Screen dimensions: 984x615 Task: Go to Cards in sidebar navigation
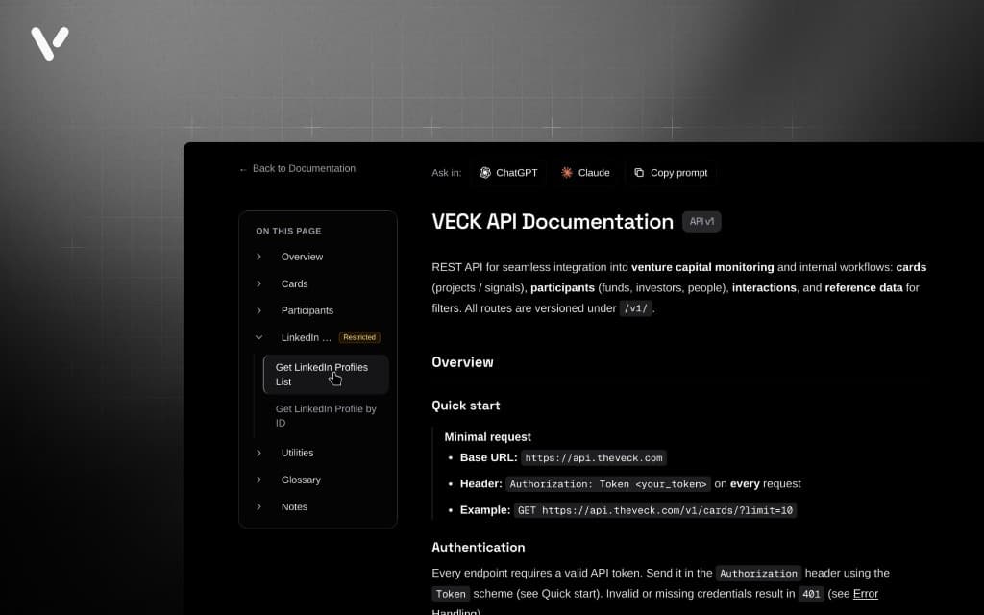click(294, 283)
